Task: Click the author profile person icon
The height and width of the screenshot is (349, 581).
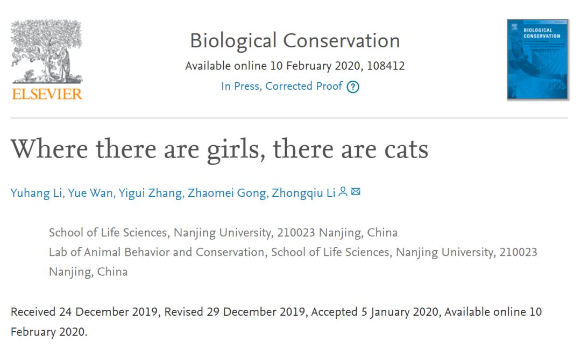Action: (x=343, y=191)
